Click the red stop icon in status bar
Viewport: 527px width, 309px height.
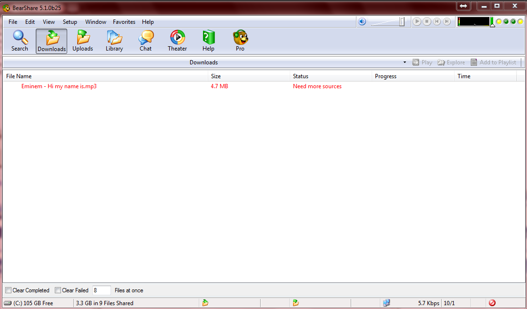492,303
